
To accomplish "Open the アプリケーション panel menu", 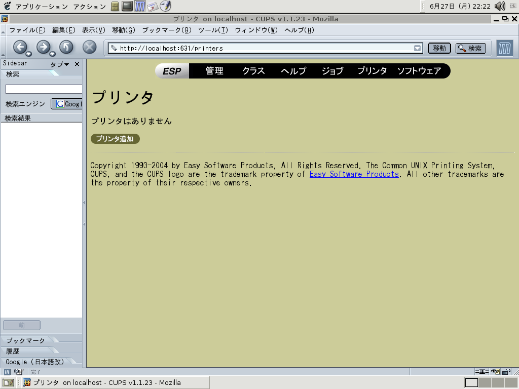I will 42,7.
